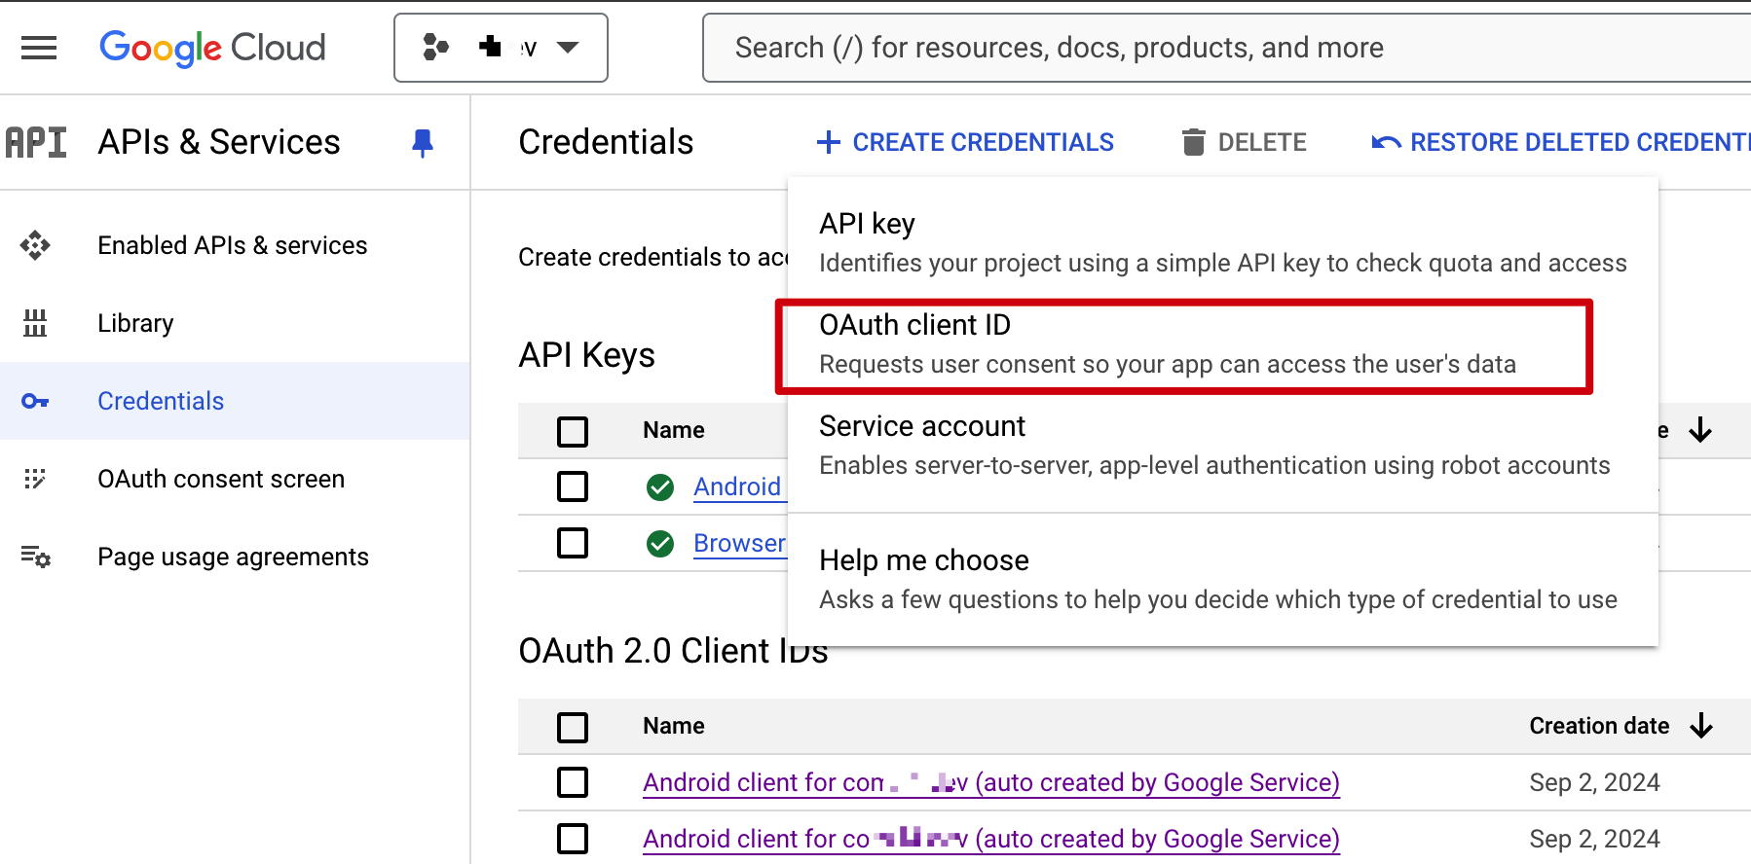Click the first client's Sep 2, 2024 date
Image resolution: width=1751 pixels, height=864 pixels.
1594,782
